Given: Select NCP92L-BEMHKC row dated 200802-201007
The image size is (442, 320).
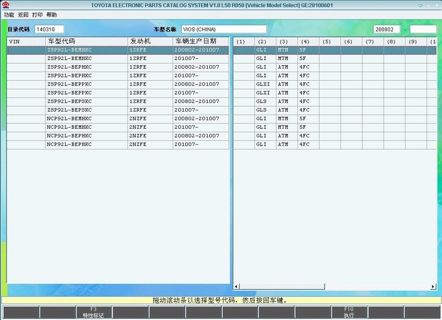Looking at the screenshot, I should tap(118, 119).
